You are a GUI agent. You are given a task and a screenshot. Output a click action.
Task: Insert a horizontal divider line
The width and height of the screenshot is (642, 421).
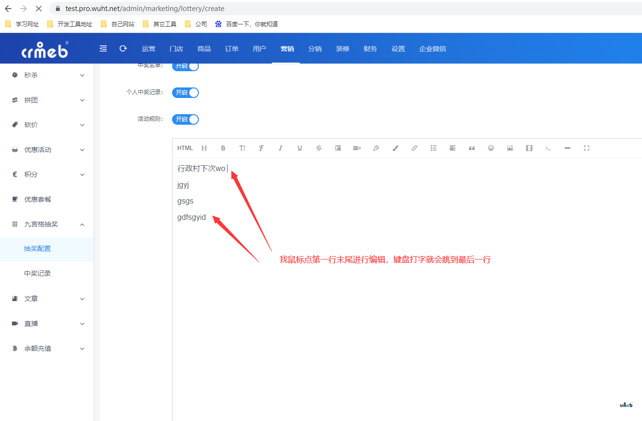(x=567, y=148)
